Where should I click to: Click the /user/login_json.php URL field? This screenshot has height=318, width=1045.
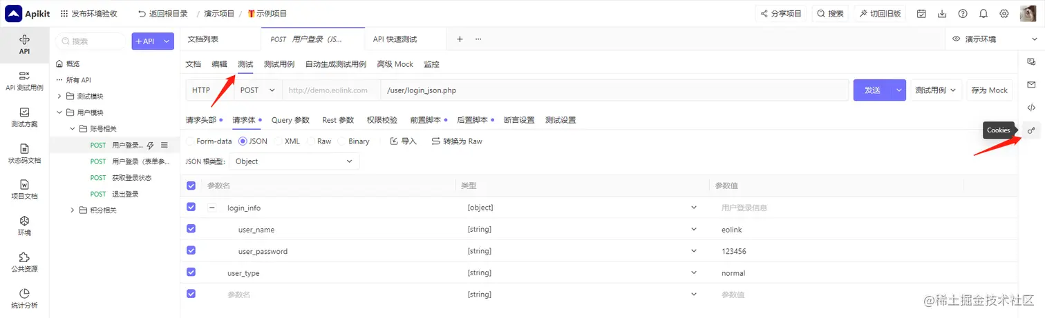point(614,90)
